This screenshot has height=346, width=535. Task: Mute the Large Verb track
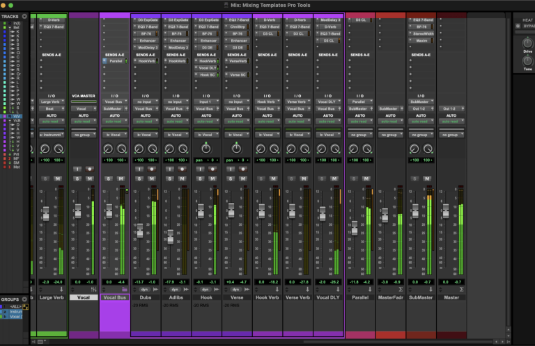[x=58, y=179]
